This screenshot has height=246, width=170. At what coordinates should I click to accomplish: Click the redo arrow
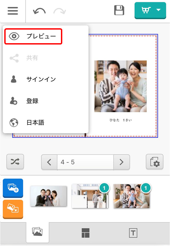tap(59, 11)
